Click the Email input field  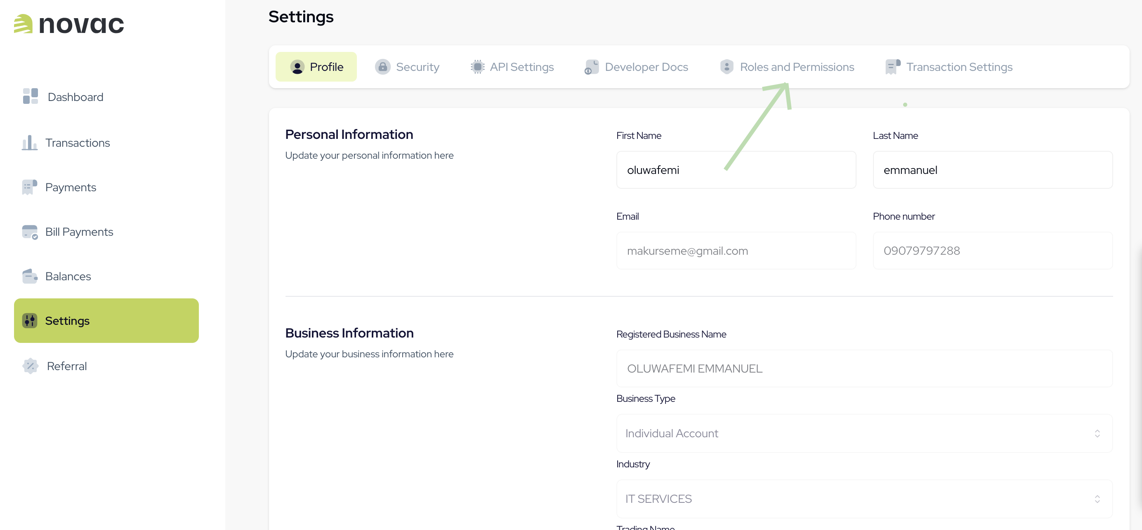[736, 250]
